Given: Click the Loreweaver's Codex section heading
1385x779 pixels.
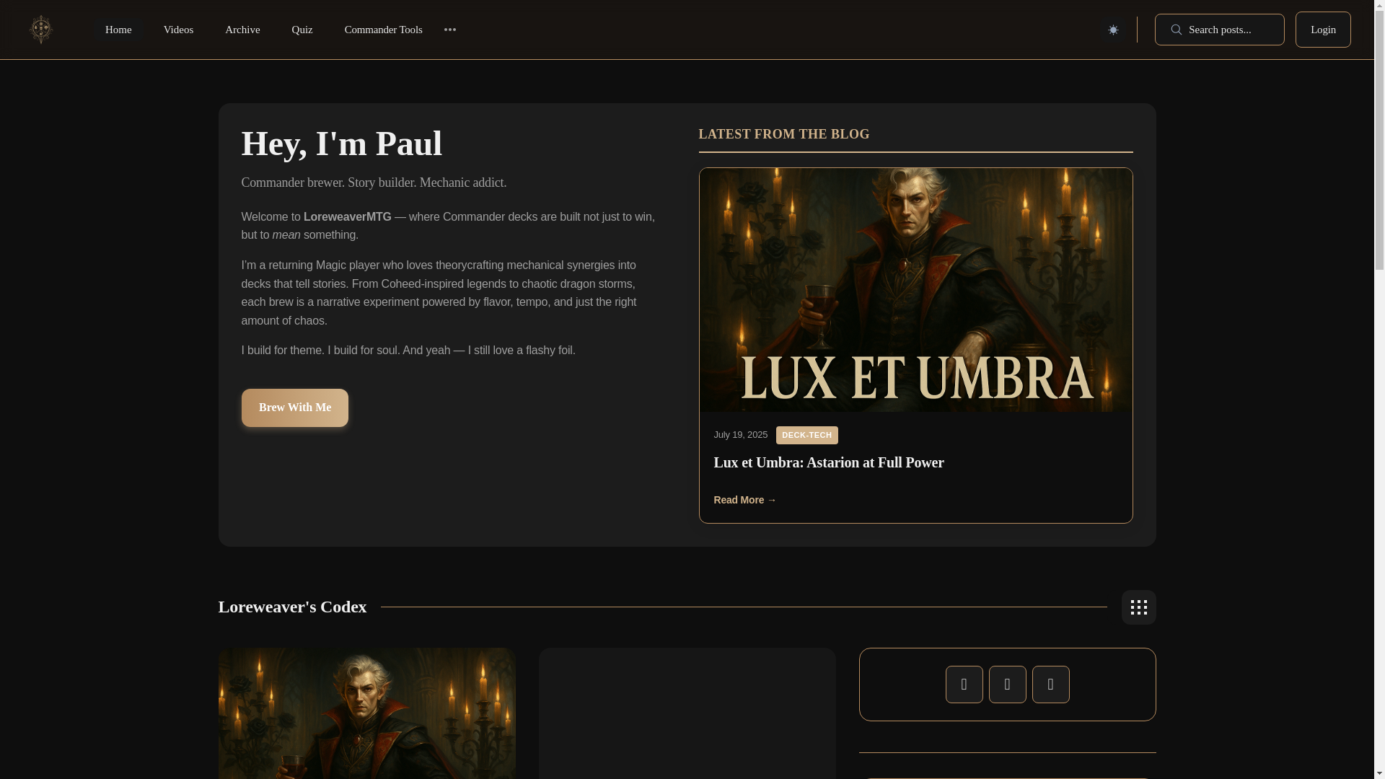Looking at the screenshot, I should pyautogui.click(x=292, y=607).
